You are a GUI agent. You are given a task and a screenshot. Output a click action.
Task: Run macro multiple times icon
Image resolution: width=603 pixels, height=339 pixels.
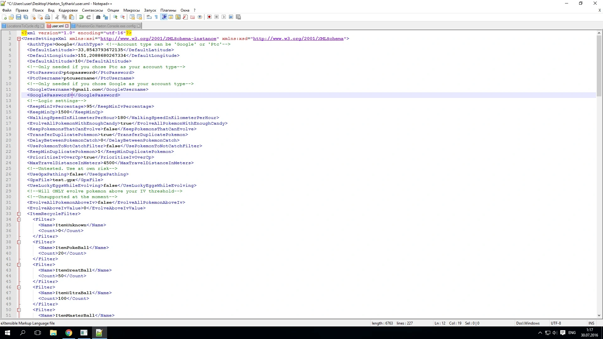pos(231,17)
